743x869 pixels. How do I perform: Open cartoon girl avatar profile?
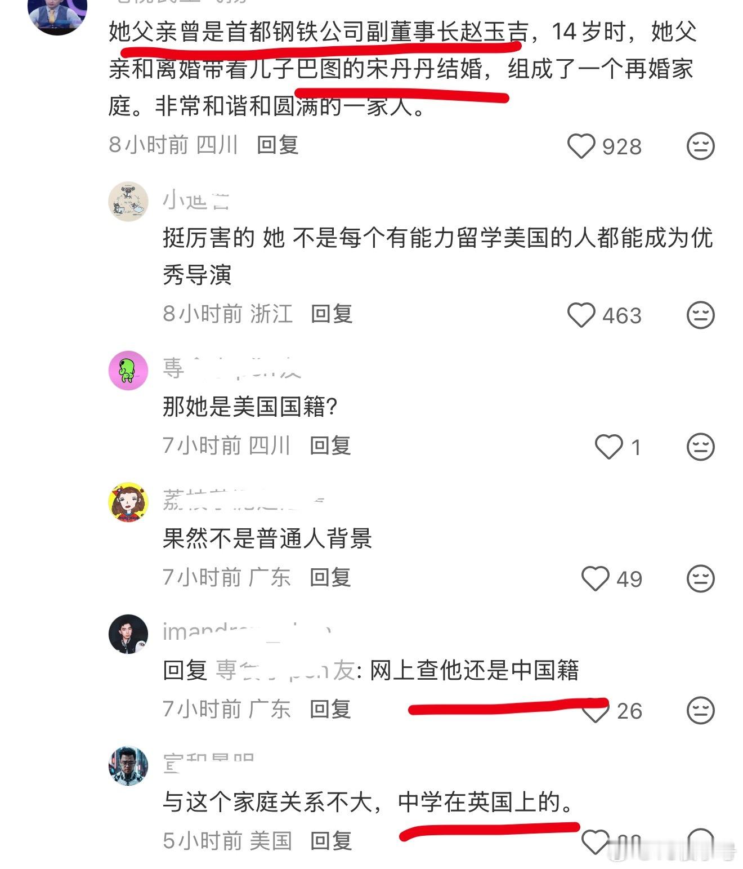point(128,502)
